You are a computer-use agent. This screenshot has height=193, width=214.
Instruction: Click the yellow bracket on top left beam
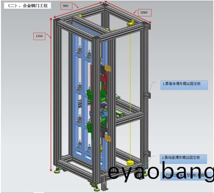(x=79, y=15)
